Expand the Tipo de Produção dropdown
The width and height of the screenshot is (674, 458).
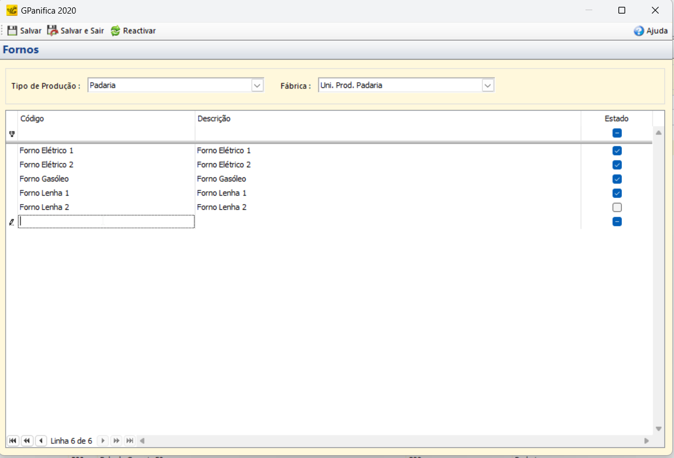257,85
